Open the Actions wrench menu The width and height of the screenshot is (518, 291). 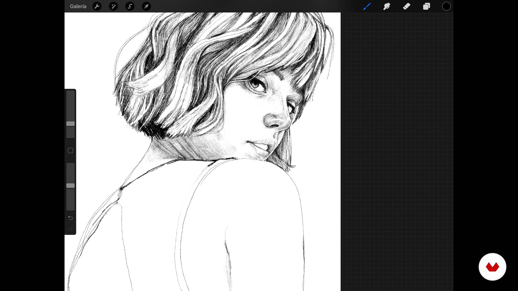coord(97,6)
